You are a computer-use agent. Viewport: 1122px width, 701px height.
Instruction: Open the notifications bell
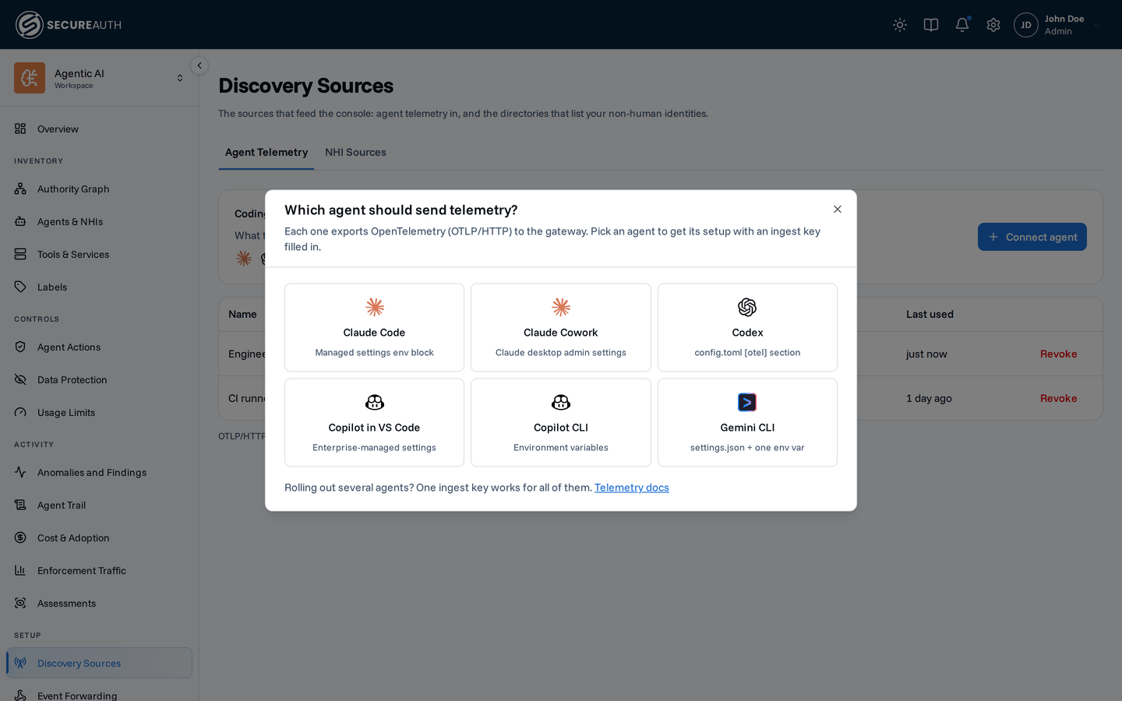962,25
